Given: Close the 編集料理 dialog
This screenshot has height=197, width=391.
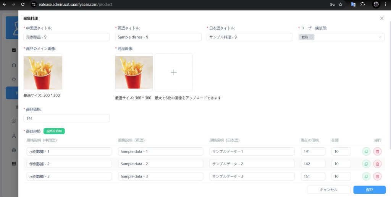Looking at the screenshot, I should click(x=382, y=18).
